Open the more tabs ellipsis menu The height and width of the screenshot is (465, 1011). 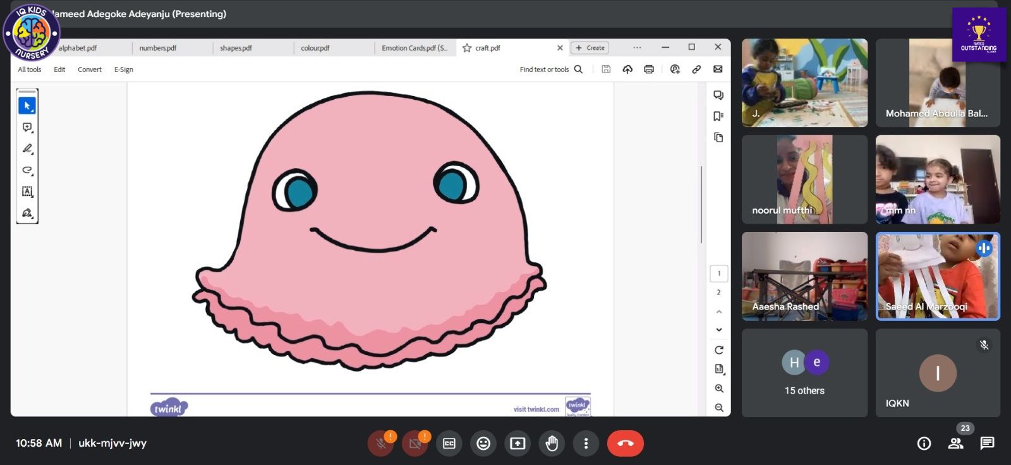637,47
